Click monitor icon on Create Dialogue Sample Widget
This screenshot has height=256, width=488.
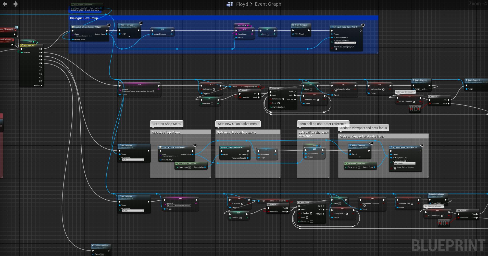pyautogui.click(x=109, y=25)
